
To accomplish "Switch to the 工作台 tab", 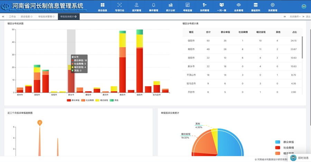I will click(12, 17).
